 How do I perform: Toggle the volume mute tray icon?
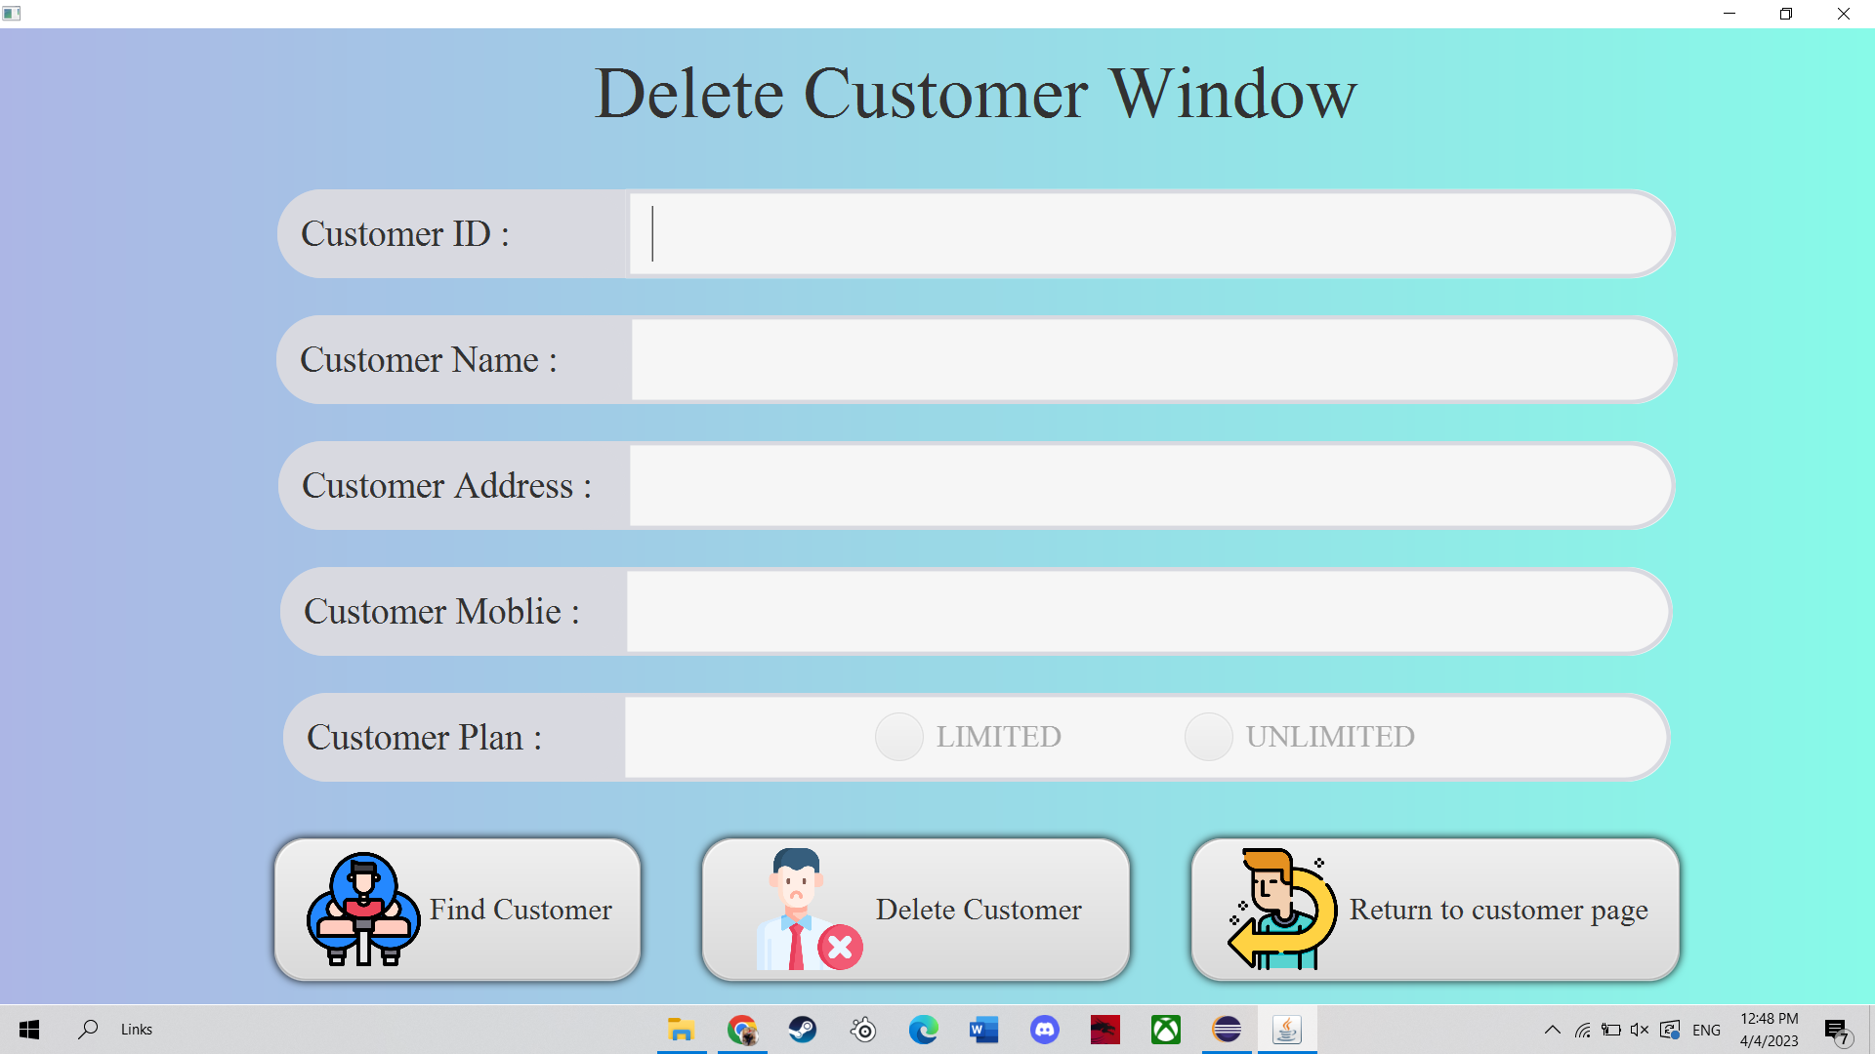[x=1640, y=1030]
